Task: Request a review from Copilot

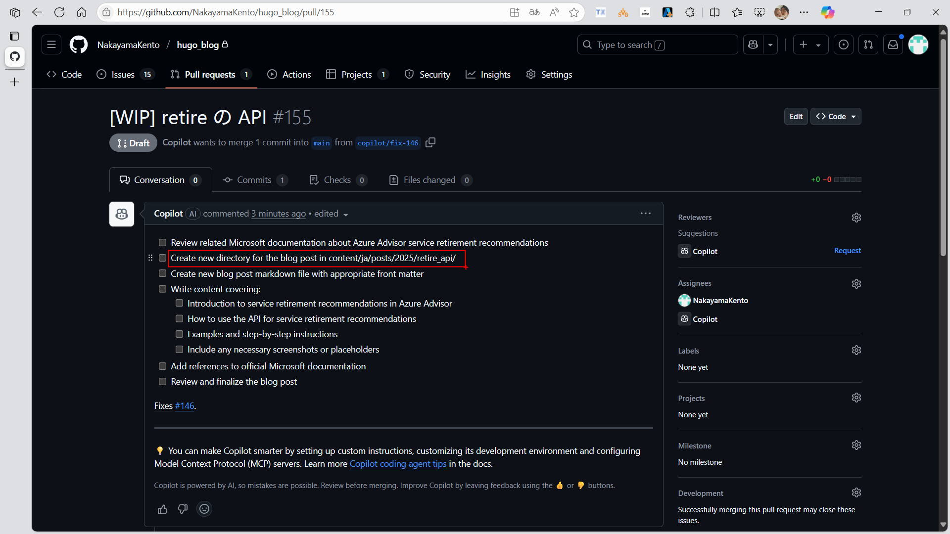Action: (x=847, y=251)
